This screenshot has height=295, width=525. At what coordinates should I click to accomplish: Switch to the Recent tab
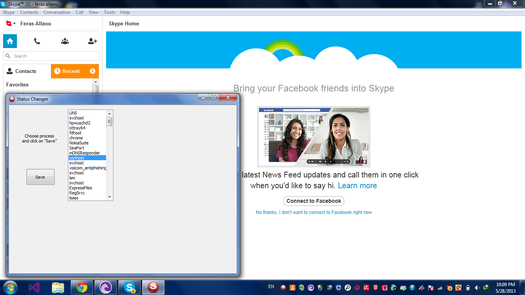[x=75, y=71]
